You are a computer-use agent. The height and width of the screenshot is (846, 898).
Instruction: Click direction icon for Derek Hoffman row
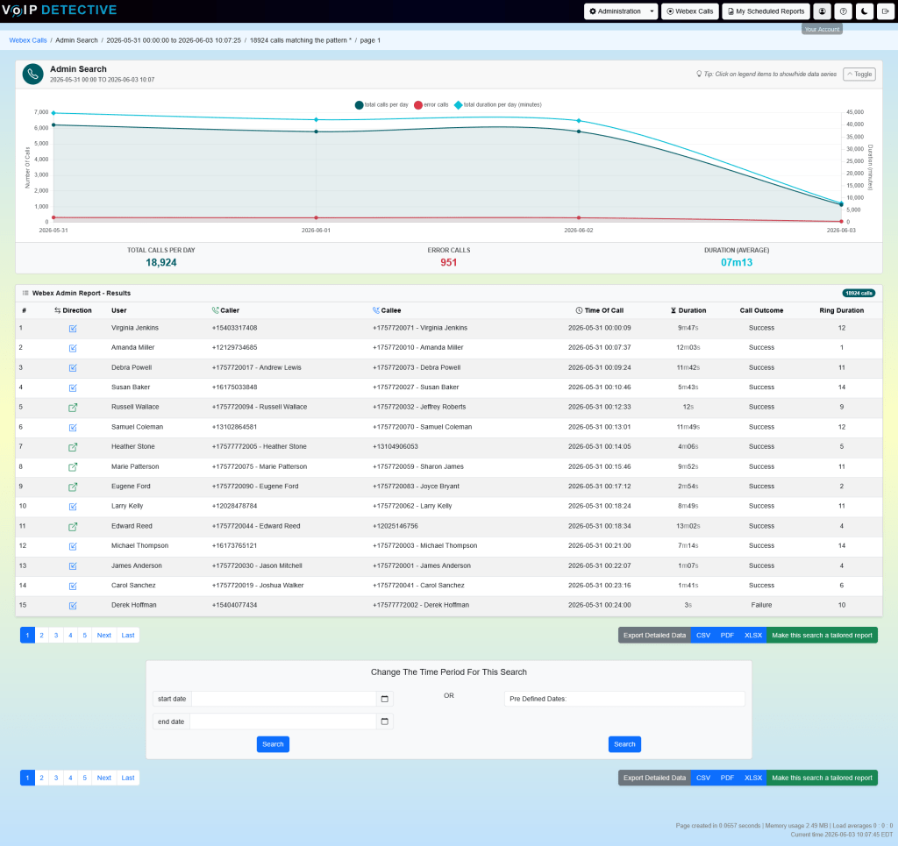pos(73,606)
